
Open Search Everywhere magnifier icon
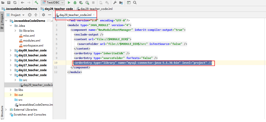click(x=135, y=2)
